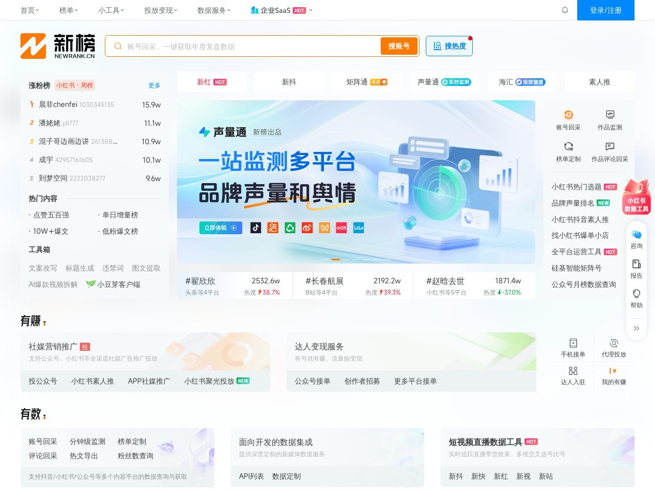Switch to the 新抖 tab
The height and width of the screenshot is (491, 655).
point(289,82)
